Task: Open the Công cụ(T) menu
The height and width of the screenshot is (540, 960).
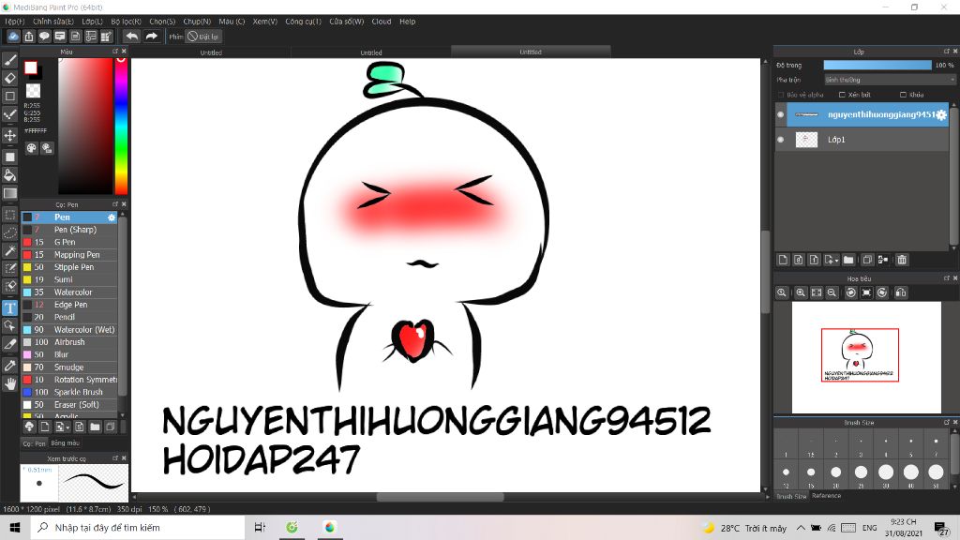Action: (x=303, y=22)
